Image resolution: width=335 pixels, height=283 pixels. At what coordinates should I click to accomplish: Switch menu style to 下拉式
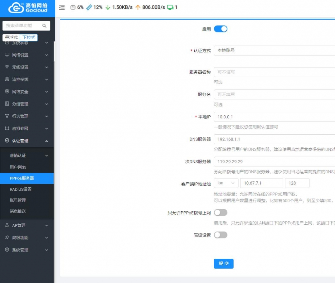coord(29,38)
